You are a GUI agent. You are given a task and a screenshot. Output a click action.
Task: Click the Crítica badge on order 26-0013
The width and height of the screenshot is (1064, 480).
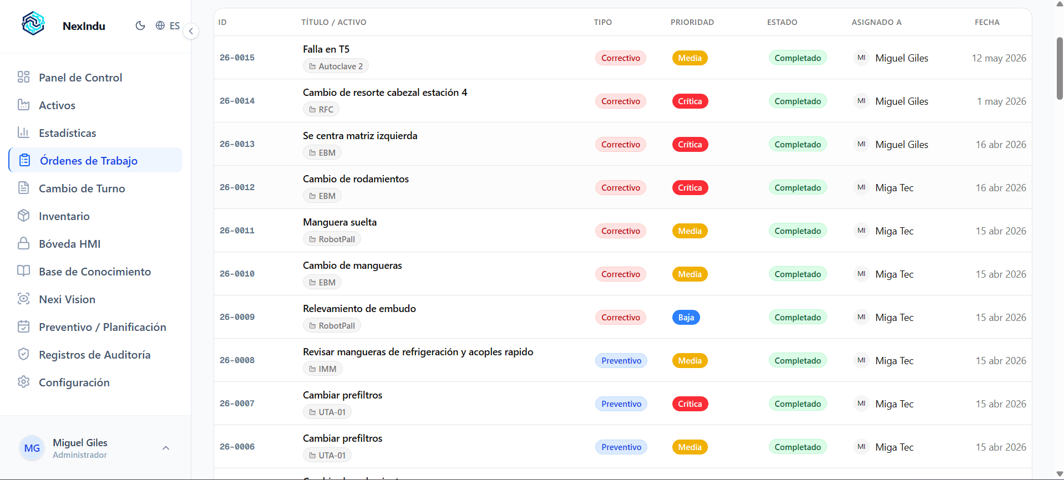point(690,144)
